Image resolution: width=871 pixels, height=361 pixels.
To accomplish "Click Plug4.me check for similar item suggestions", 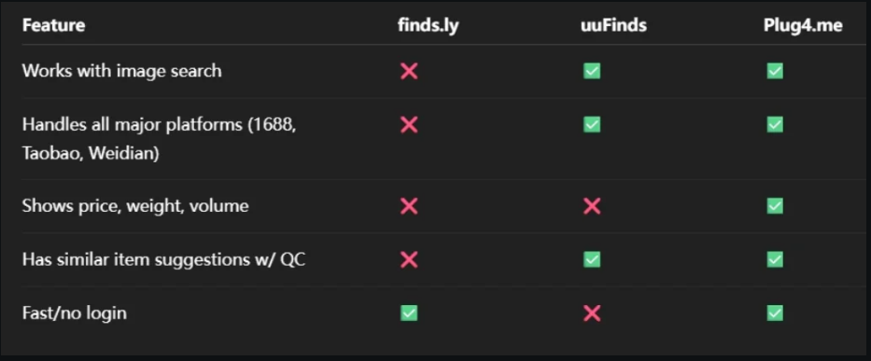I will pyautogui.click(x=775, y=259).
